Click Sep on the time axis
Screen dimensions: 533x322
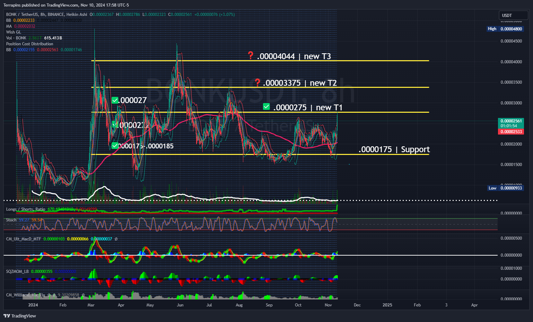pyautogui.click(x=269, y=305)
